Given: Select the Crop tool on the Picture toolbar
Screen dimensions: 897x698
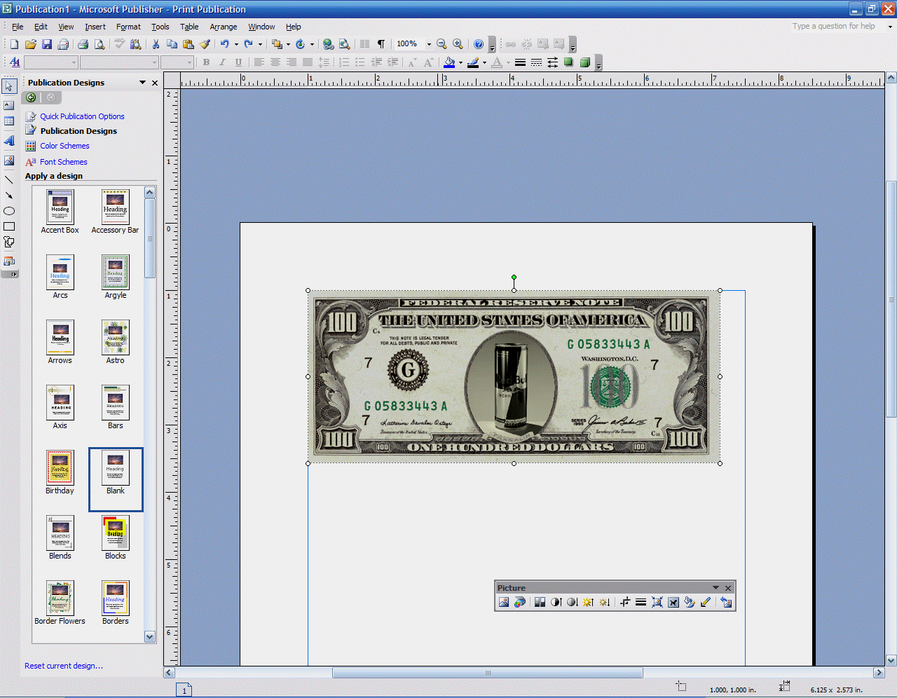Looking at the screenshot, I should 625,601.
